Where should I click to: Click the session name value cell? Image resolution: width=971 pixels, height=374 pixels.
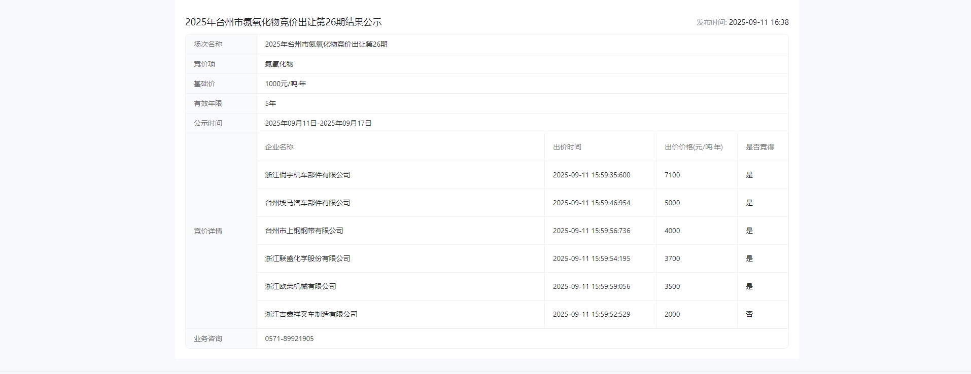326,44
